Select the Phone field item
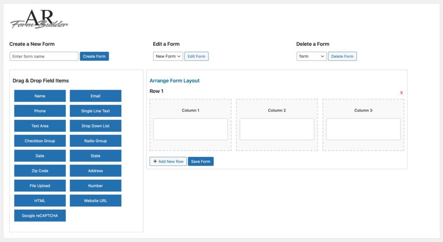This screenshot has height=242, width=443. pyautogui.click(x=40, y=111)
